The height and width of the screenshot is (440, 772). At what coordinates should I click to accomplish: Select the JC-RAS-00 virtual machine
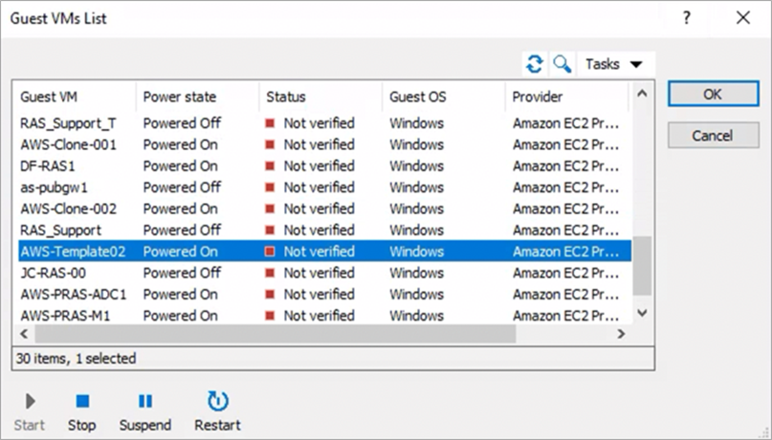[54, 273]
